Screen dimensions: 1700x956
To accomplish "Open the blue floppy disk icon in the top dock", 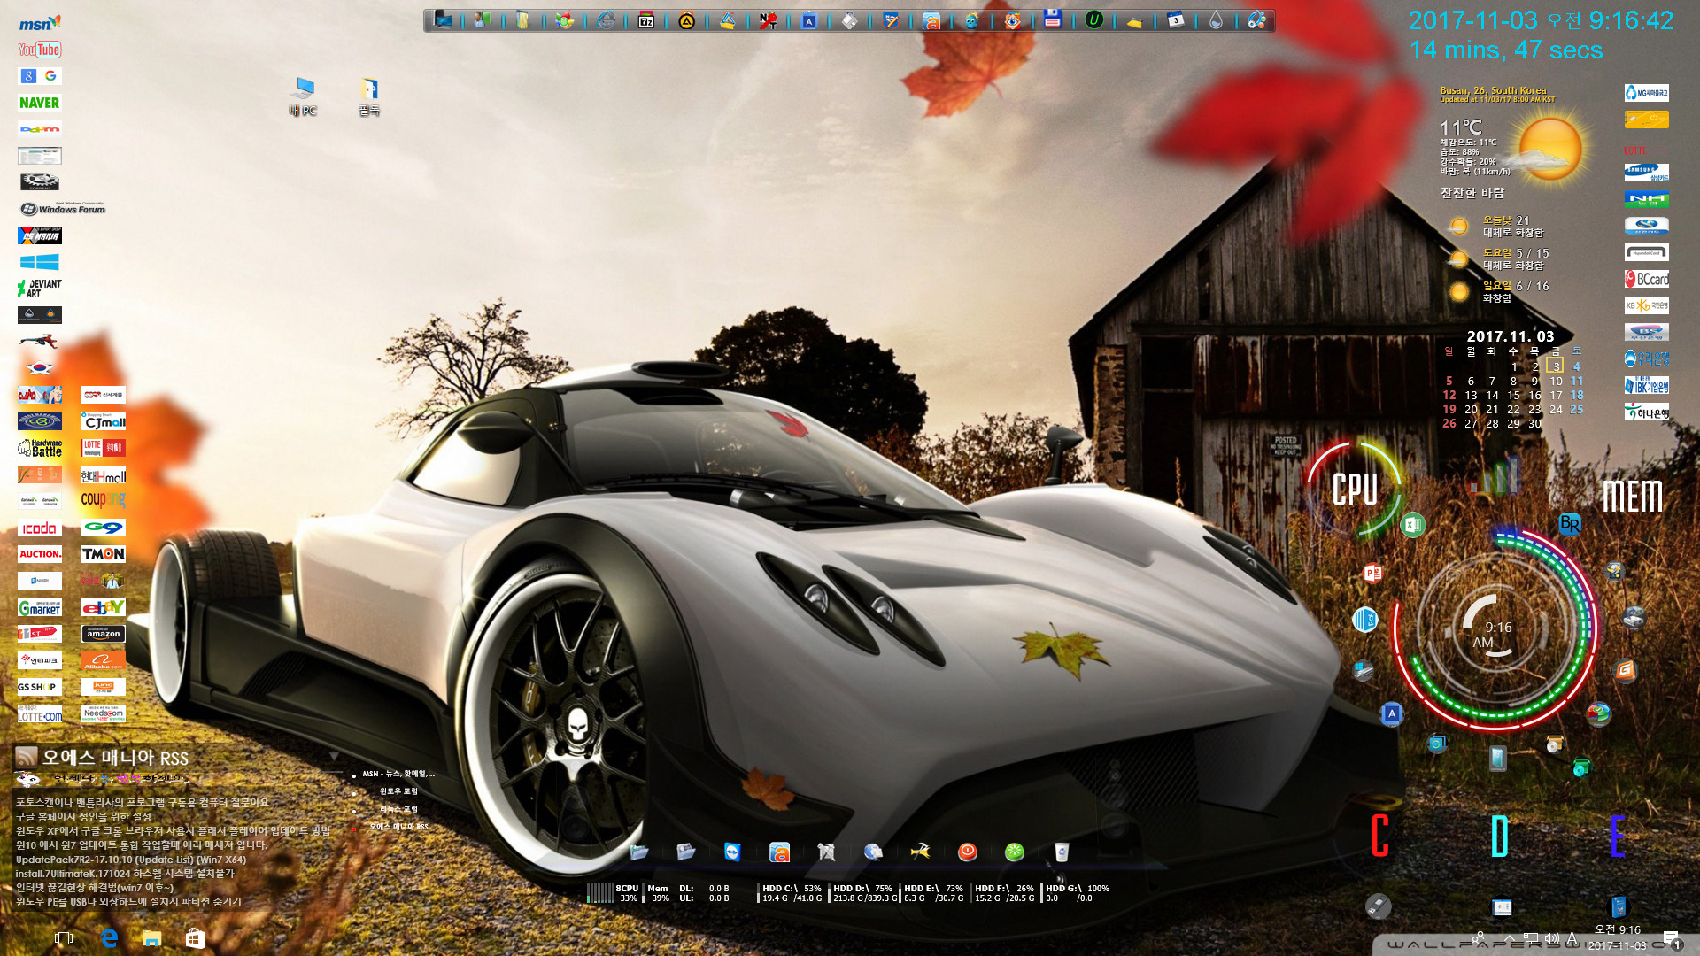I will pyautogui.click(x=1053, y=19).
